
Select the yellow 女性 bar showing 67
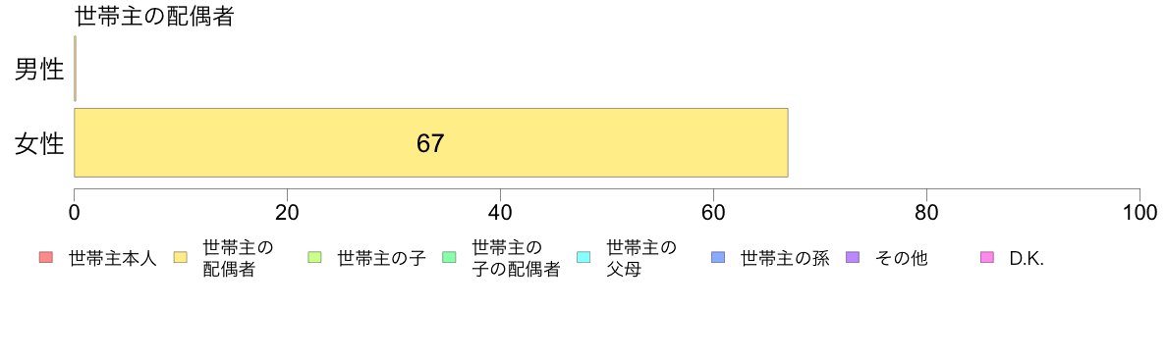coord(431,142)
